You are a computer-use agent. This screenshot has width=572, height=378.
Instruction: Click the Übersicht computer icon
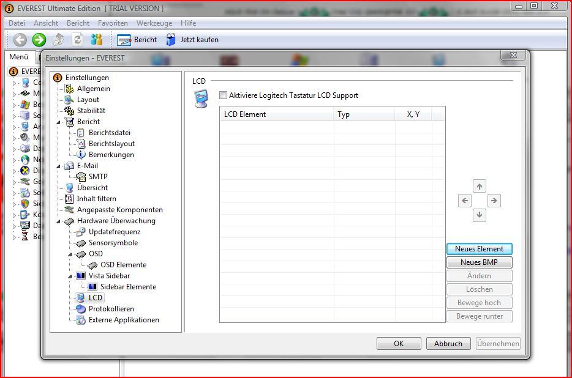(x=69, y=188)
